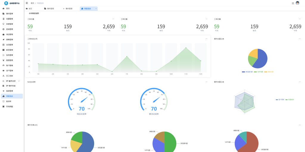
Task: Open the user avatar menu
Action: coord(297,3)
